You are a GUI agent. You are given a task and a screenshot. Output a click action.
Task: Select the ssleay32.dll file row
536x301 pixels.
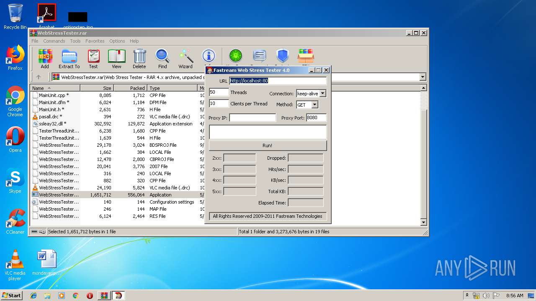point(117,124)
